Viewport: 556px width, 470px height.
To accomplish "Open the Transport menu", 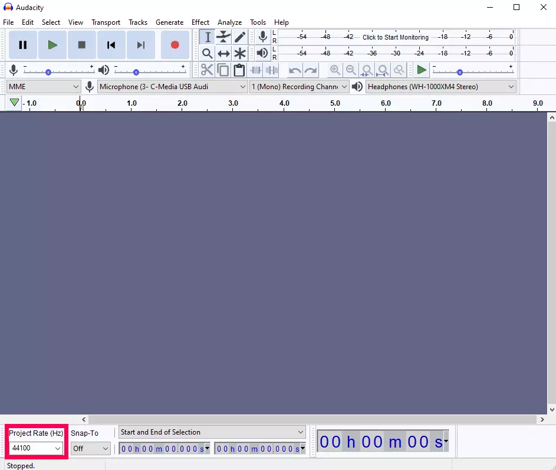I will point(106,22).
